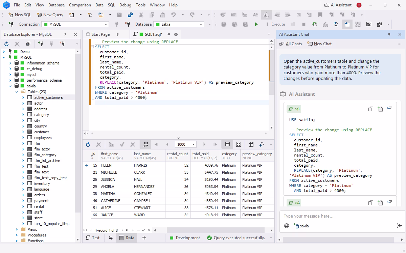Cut the selection with the scissors icon
This screenshot has width=406, height=253.
coord(141,15)
